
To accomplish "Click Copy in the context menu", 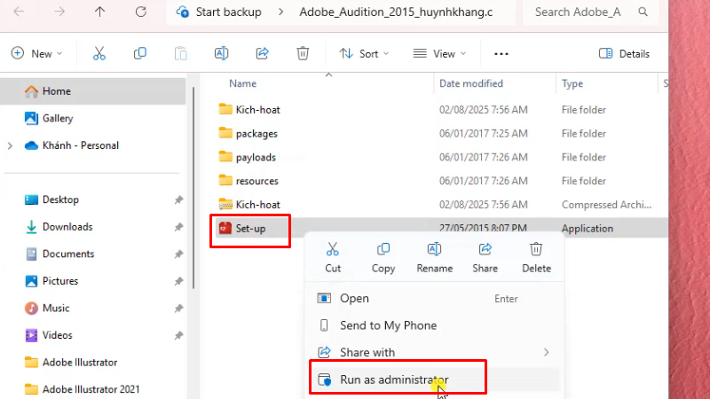I will [383, 257].
